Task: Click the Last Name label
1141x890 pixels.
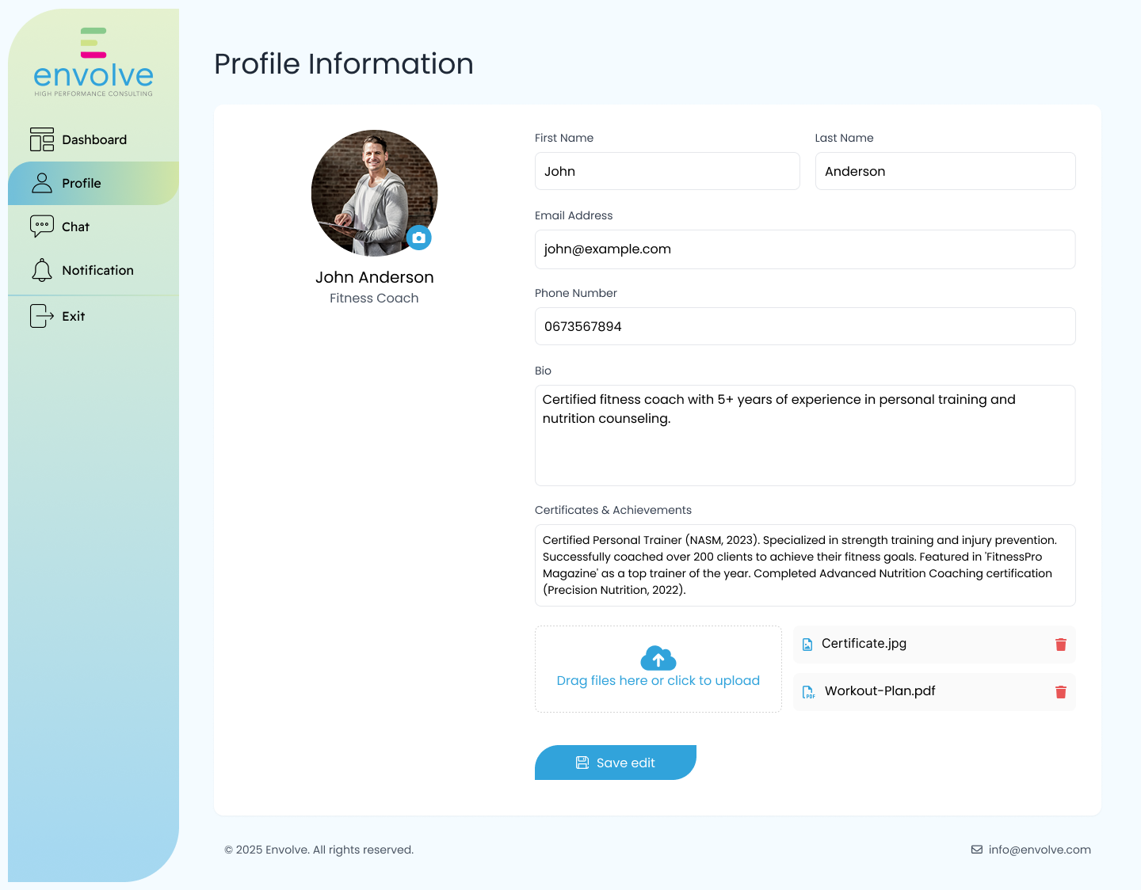Action: click(844, 138)
